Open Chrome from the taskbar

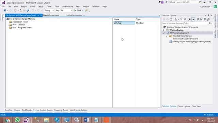(7, 120)
